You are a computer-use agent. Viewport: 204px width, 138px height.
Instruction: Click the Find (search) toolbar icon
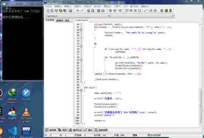click(89, 11)
